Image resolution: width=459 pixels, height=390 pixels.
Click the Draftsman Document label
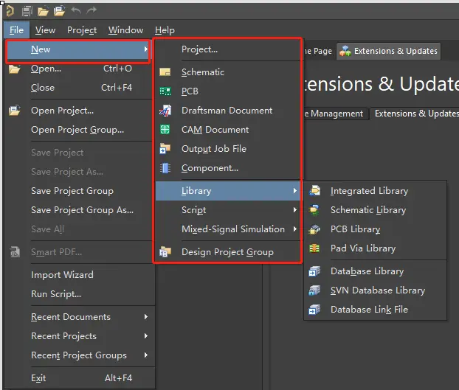(227, 111)
